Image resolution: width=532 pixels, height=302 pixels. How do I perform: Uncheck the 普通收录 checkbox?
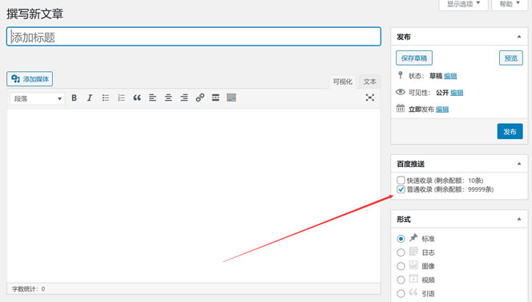point(401,189)
